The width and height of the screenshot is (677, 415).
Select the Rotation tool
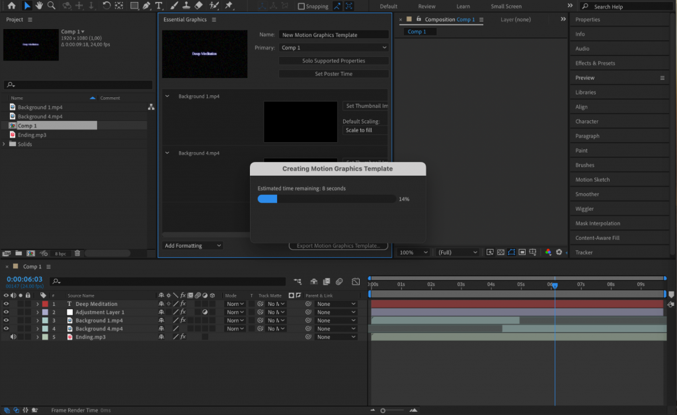(x=106, y=7)
